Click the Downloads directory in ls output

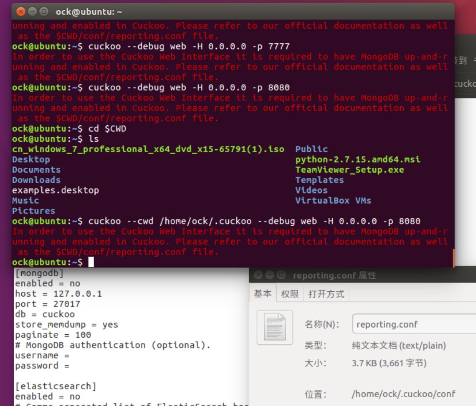click(x=36, y=180)
